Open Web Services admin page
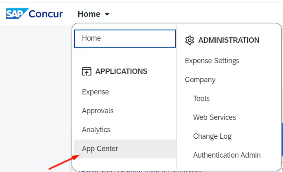This screenshot has width=283, height=172. coord(215,117)
